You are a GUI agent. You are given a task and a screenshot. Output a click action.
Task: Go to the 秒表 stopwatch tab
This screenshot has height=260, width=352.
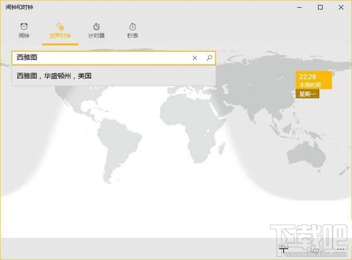(133, 31)
